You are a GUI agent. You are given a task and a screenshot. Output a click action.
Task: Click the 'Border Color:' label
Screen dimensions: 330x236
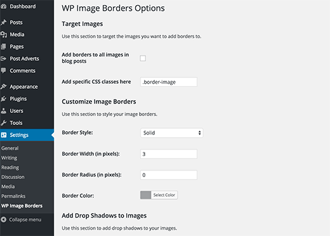(78, 196)
